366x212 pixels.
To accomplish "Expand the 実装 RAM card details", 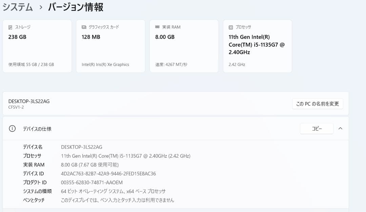I will pyautogui.click(x=184, y=46).
